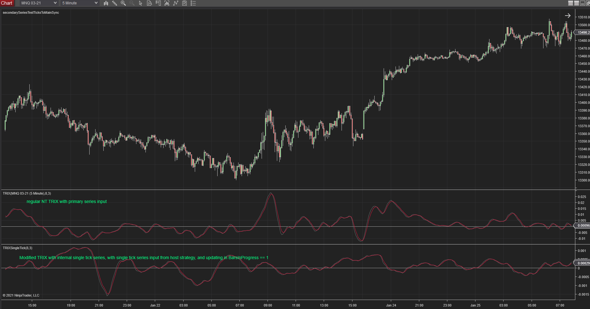This screenshot has height=309, width=590.
Task: Click the 13400.0 price axis label
Action: pos(584,103)
